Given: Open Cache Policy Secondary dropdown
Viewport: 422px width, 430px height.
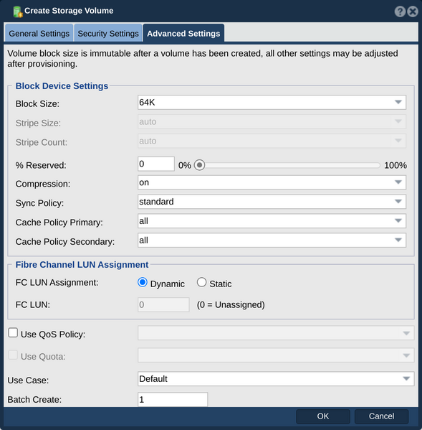Looking at the screenshot, I should pos(272,240).
